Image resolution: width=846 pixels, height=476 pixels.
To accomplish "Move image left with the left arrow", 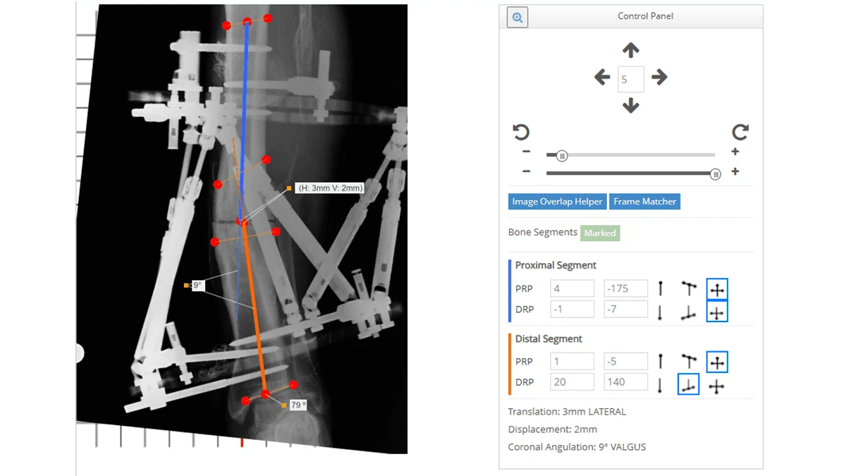I will (602, 77).
